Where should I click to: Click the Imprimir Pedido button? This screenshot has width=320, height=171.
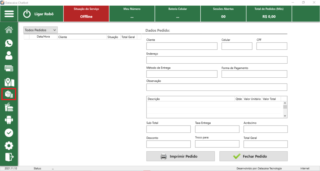coord(181,156)
